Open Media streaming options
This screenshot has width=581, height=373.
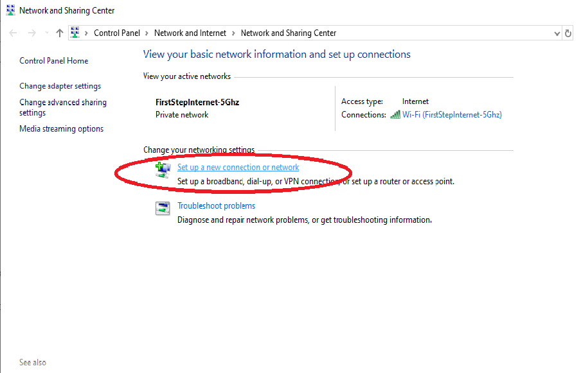[x=61, y=129]
